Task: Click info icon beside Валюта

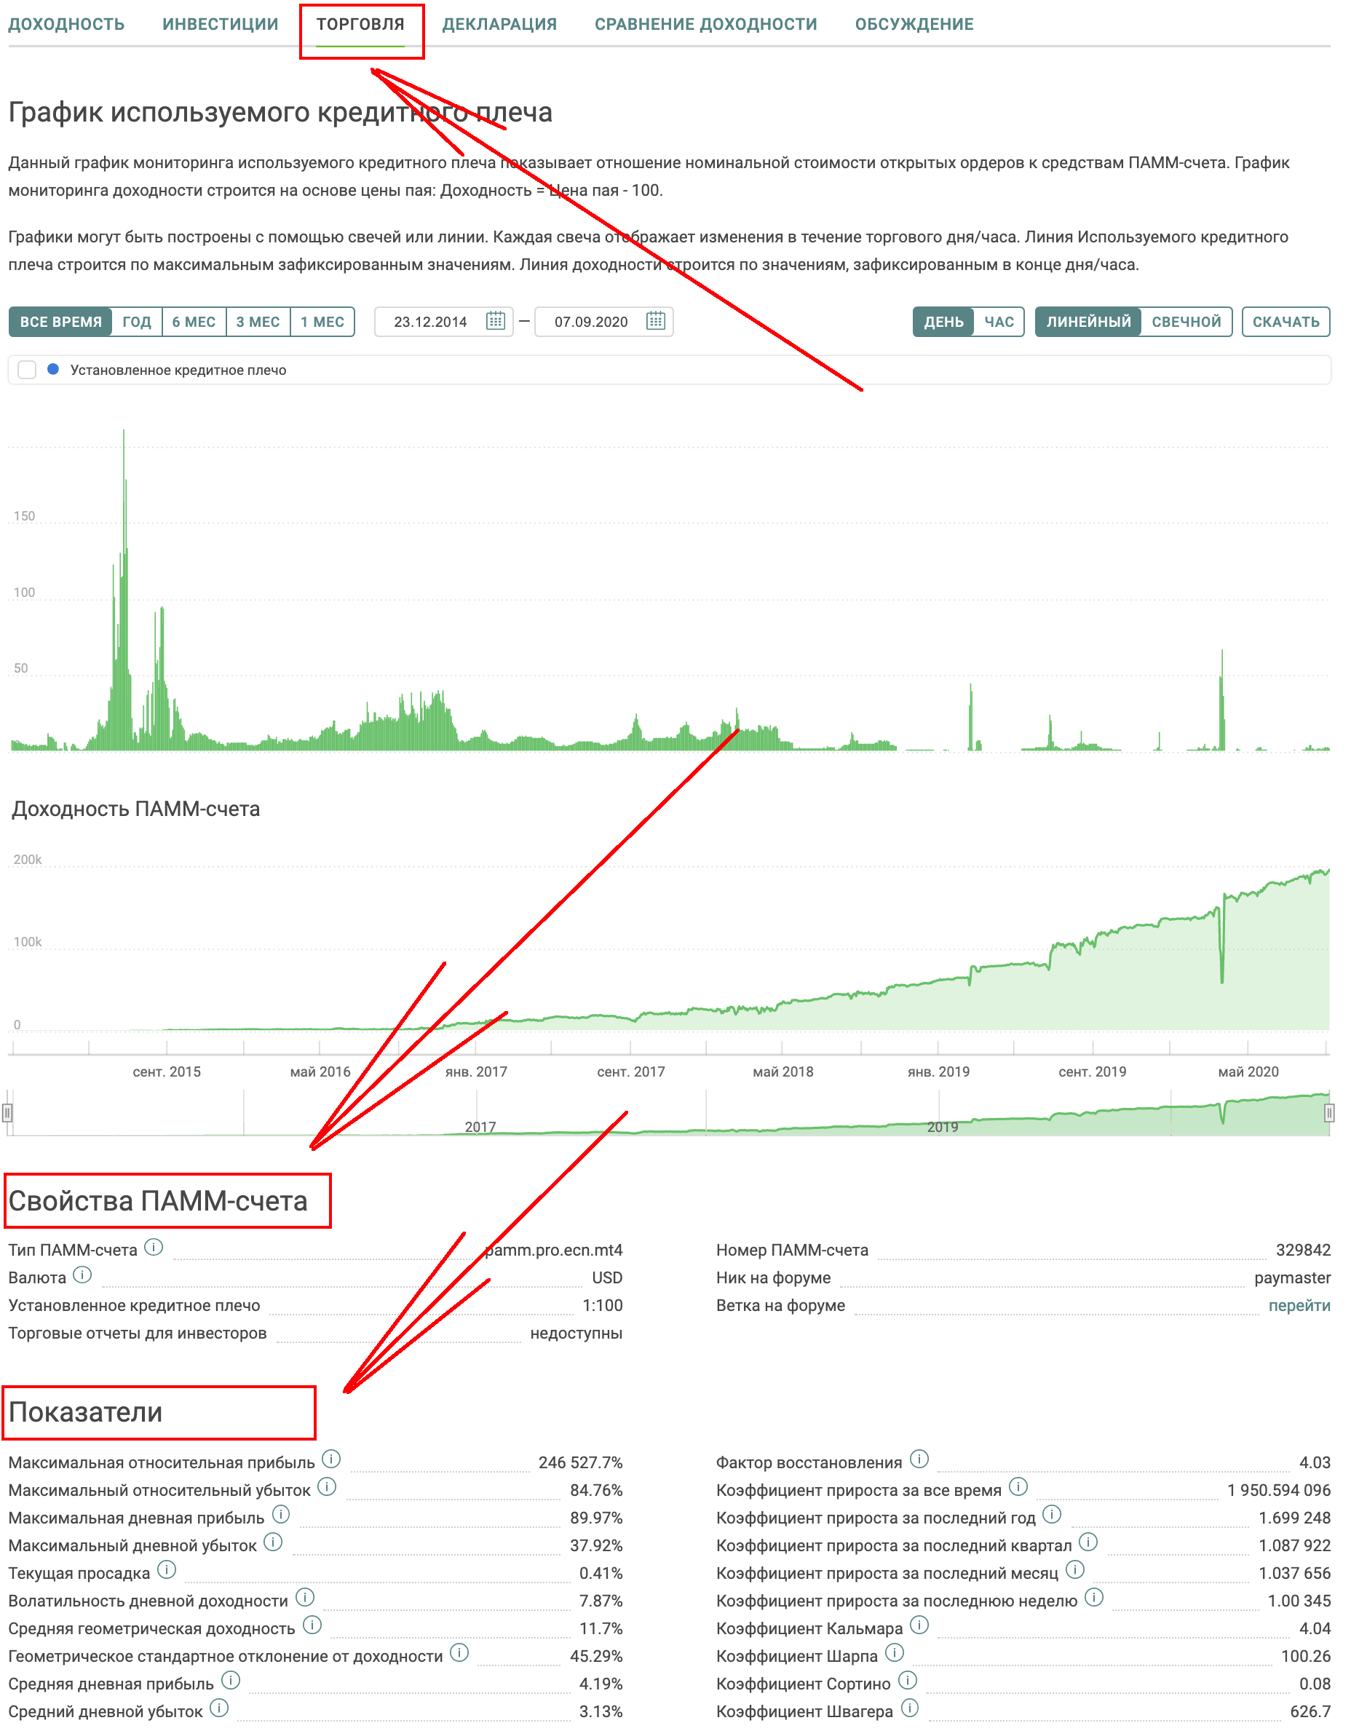Action: 82,1275
